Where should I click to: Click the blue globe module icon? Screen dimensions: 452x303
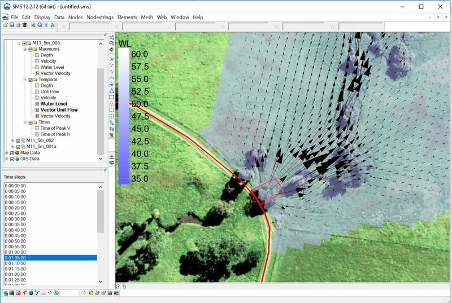coord(31,293)
